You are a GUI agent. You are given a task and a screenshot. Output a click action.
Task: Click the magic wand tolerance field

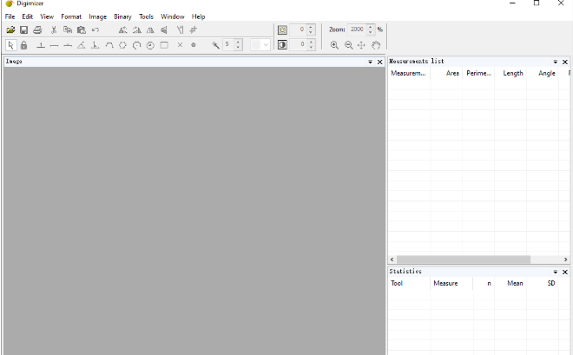tap(228, 44)
